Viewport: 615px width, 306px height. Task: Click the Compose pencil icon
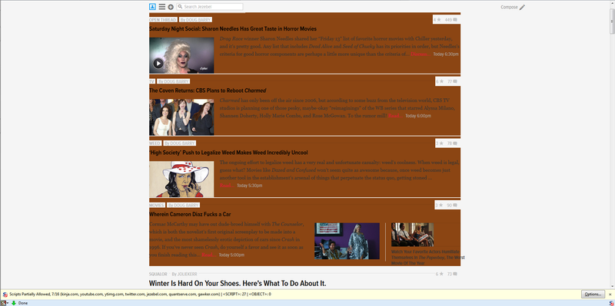522,7
